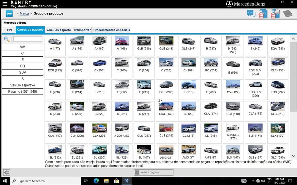Open the gray manual book icon
297x185 pixels.
click(x=288, y=14)
